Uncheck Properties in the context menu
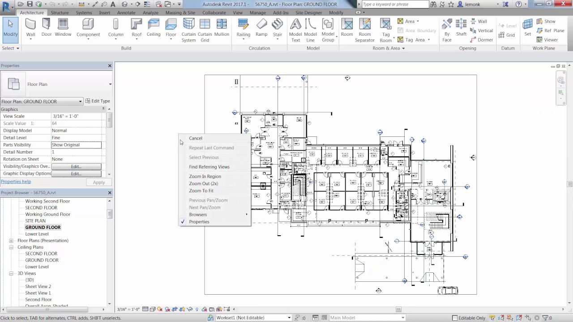 [199, 221]
